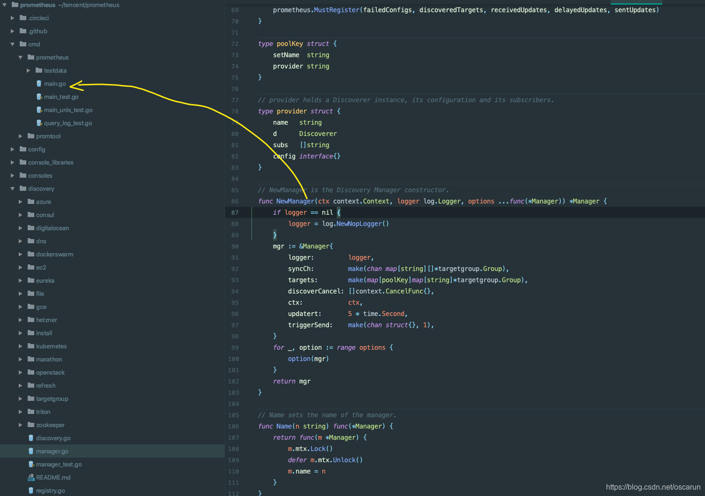Select the refresh folder label
The width and height of the screenshot is (705, 496).
(x=45, y=385)
